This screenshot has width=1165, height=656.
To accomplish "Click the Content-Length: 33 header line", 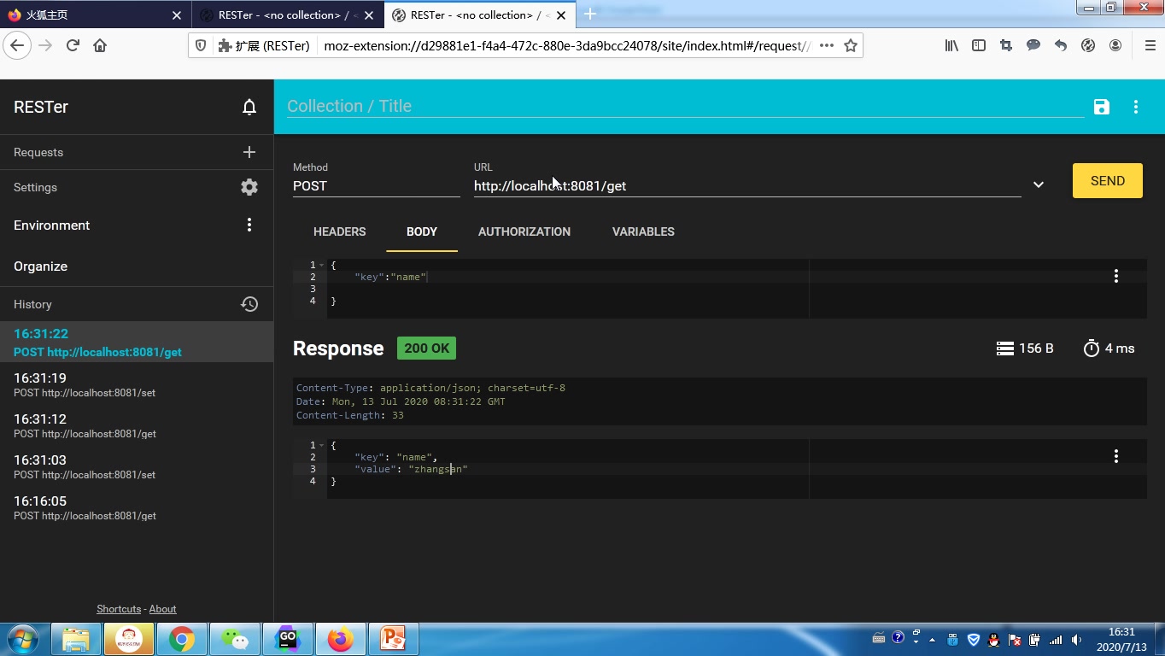I will pyautogui.click(x=350, y=415).
